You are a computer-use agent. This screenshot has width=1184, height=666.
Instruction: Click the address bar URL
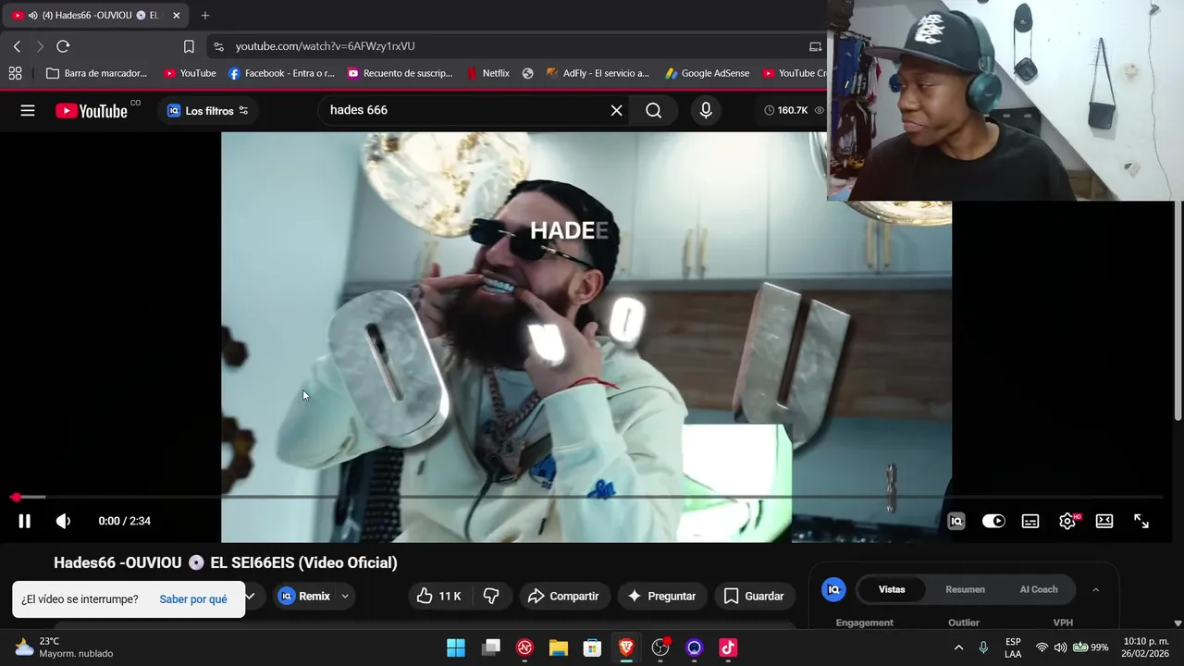click(x=325, y=46)
